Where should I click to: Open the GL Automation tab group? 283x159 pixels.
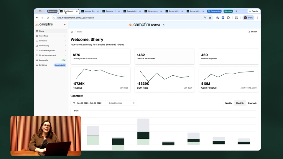pyautogui.click(x=214, y=11)
